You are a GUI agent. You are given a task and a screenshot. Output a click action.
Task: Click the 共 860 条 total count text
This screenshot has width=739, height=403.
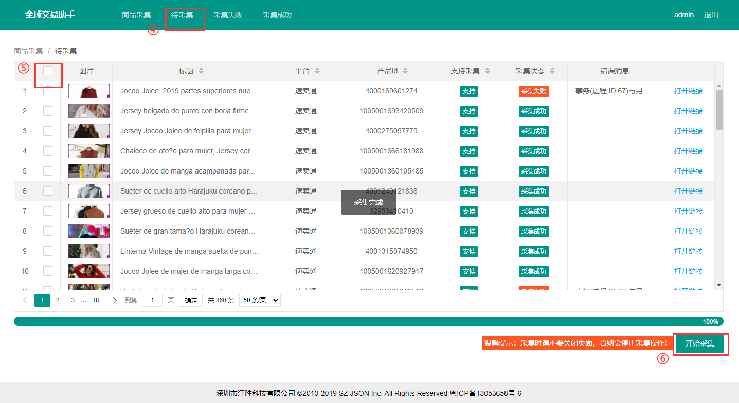tap(221, 300)
